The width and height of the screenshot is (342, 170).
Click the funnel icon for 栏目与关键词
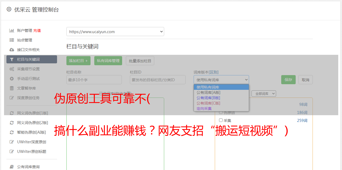coord(12,59)
